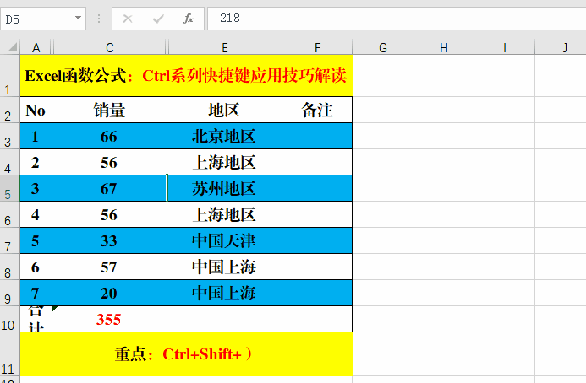586x383 pixels.
Task: Click '中国上海' cell in No 7 row
Action: point(225,293)
